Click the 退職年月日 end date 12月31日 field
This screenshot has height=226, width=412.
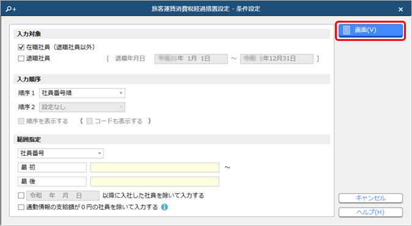[x=277, y=59]
